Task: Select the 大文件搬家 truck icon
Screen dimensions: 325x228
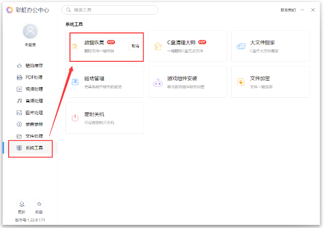Action: (x=241, y=46)
